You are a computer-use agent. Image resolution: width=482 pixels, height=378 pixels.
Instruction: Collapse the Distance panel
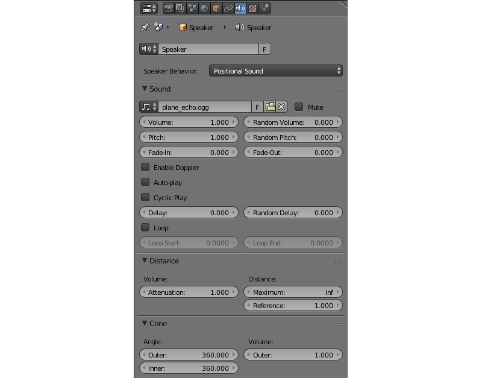point(144,260)
